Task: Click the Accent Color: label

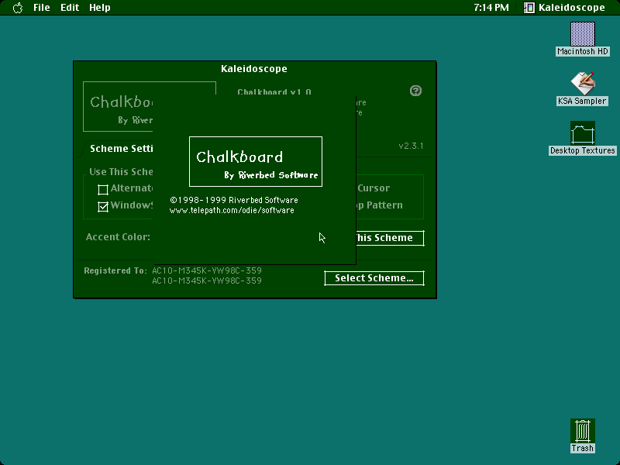Action: coord(118,237)
